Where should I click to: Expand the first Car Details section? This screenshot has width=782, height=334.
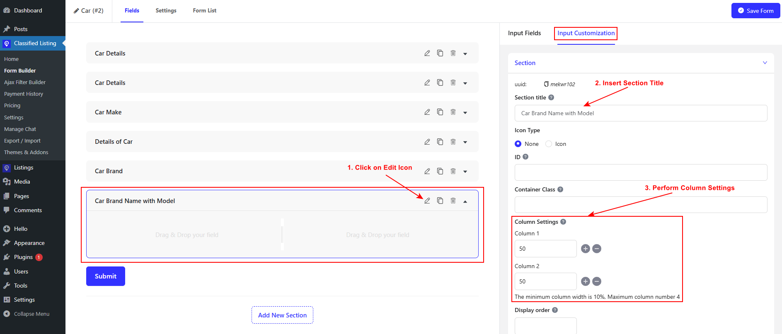click(x=465, y=53)
